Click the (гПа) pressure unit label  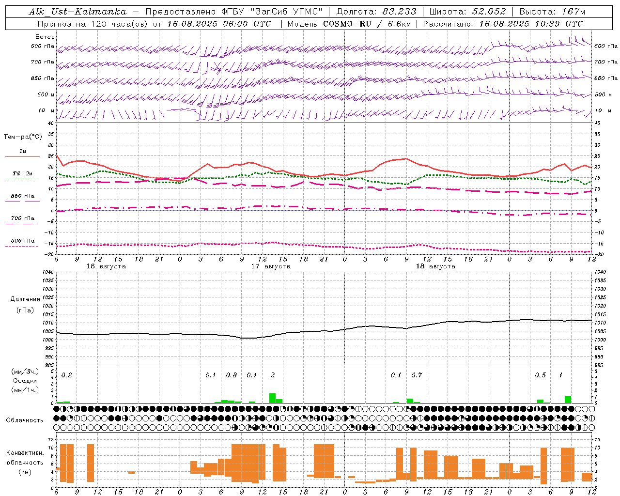[x=25, y=310]
